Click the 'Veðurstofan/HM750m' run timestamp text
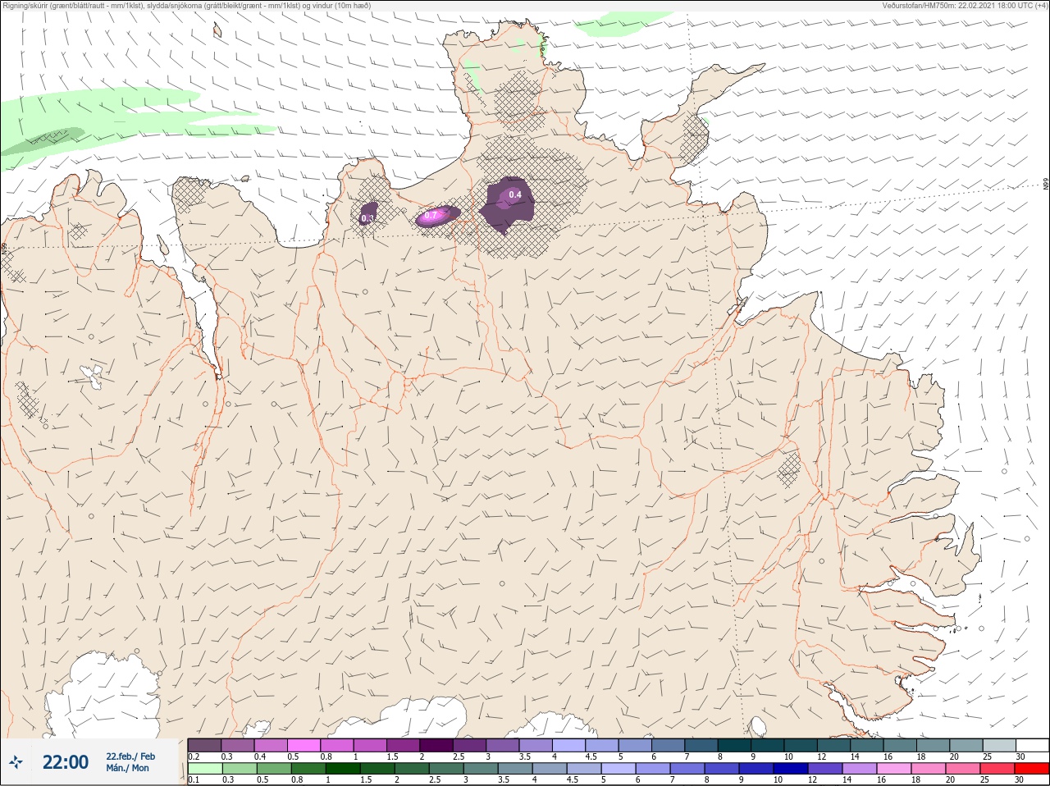Screen dimensions: 1050x786 tap(919, 5)
